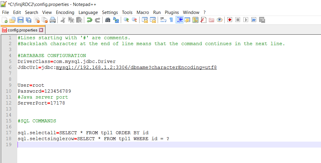The height and width of the screenshot is (163, 321).
Task: Start macro recording with the red dot
Action: point(230,20)
